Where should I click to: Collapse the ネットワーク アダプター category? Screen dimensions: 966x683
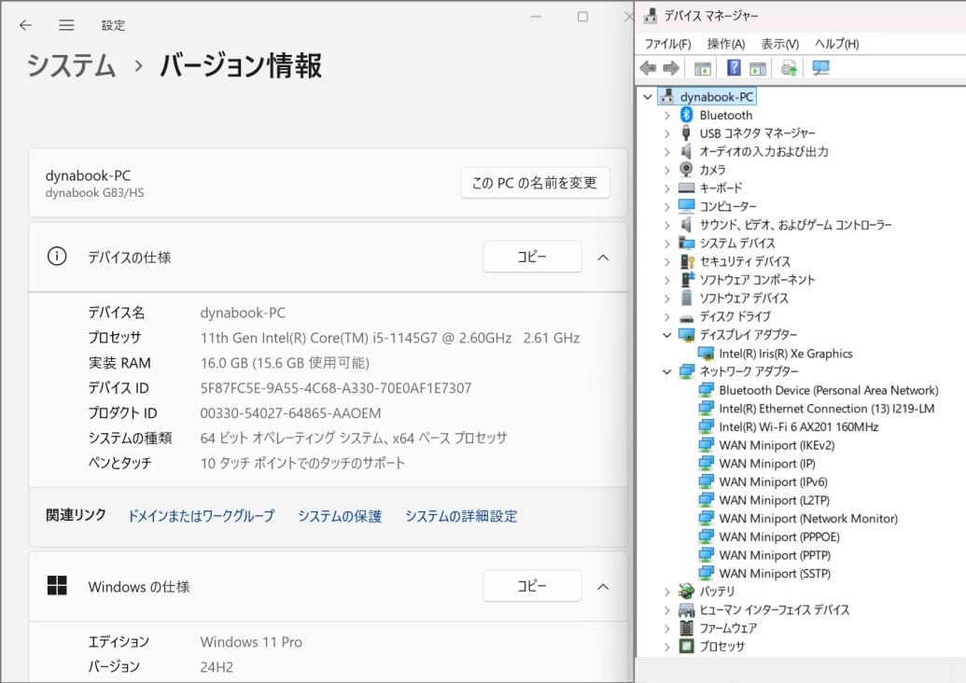click(666, 371)
